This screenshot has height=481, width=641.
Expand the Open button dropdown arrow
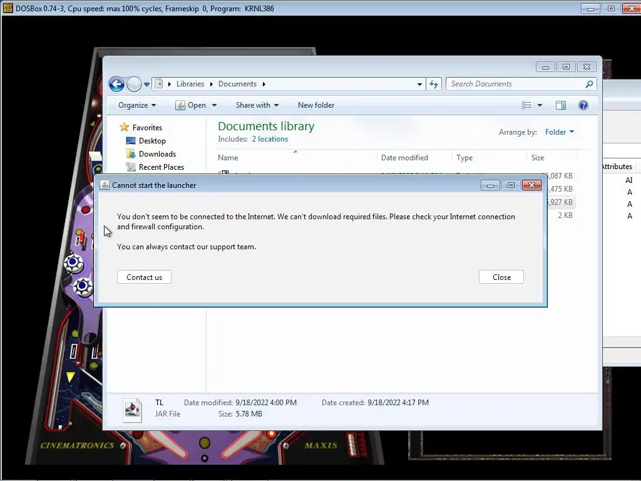tap(214, 105)
